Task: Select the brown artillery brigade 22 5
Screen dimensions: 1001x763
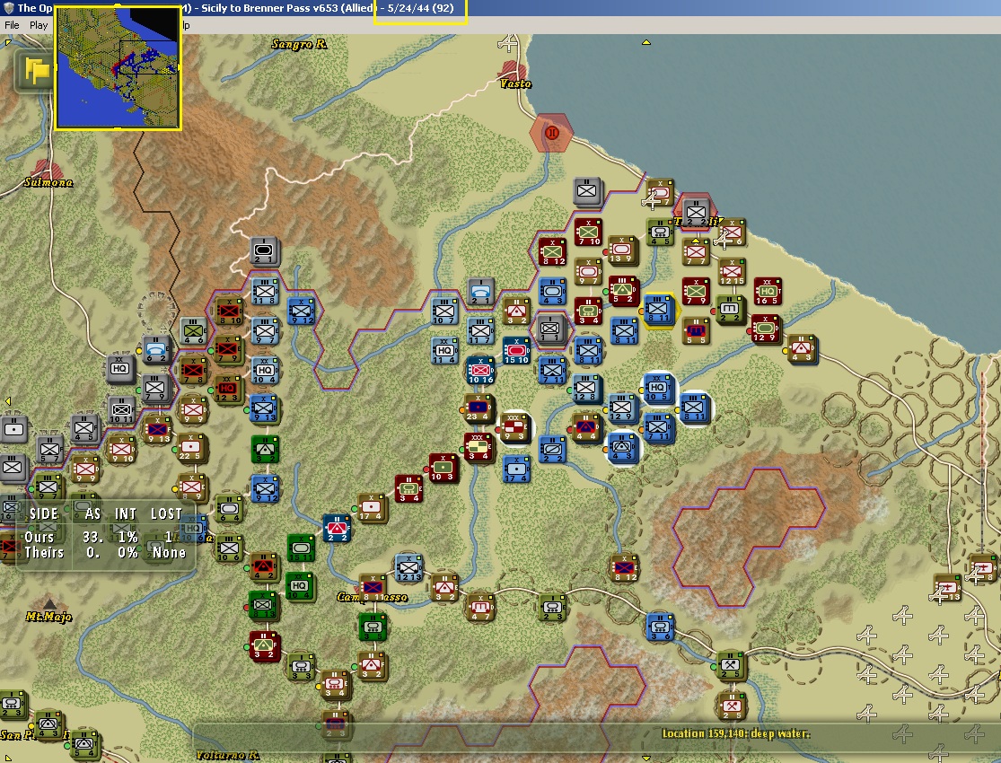Action: [190, 448]
